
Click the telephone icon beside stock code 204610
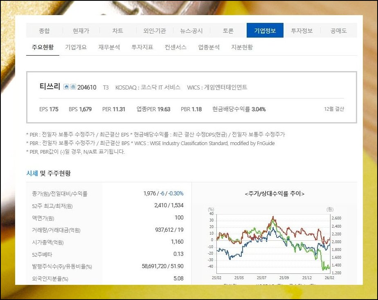pos(73,87)
